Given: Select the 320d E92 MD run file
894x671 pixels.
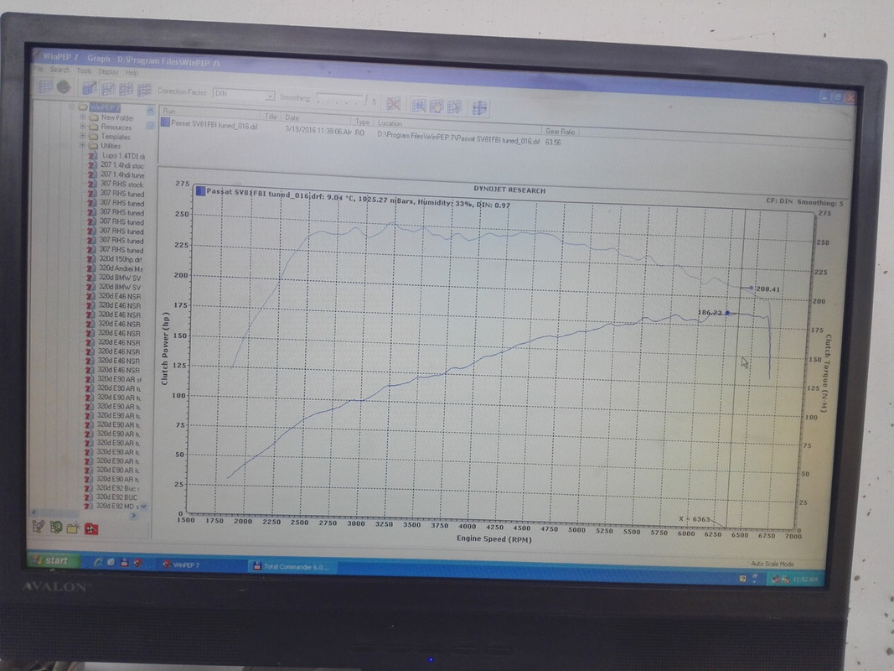Looking at the screenshot, I should click(113, 506).
